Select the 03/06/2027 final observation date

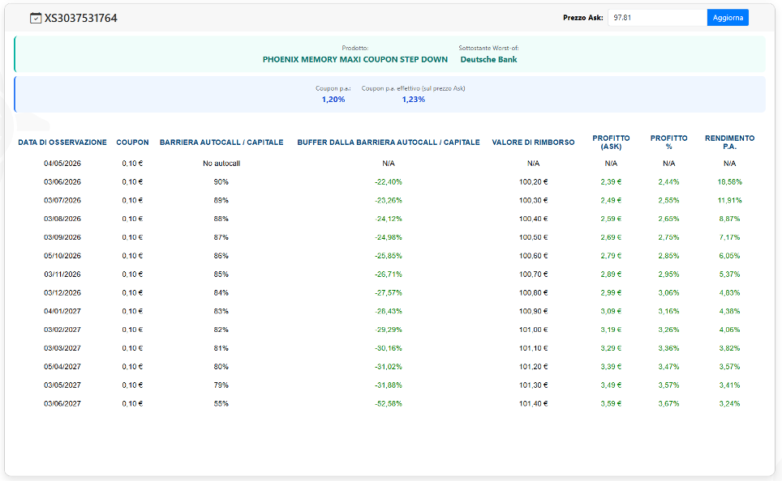pyautogui.click(x=62, y=403)
